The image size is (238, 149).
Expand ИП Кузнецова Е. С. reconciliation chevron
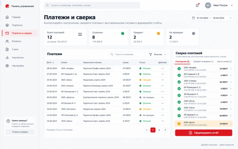pyautogui.click(x=231, y=89)
